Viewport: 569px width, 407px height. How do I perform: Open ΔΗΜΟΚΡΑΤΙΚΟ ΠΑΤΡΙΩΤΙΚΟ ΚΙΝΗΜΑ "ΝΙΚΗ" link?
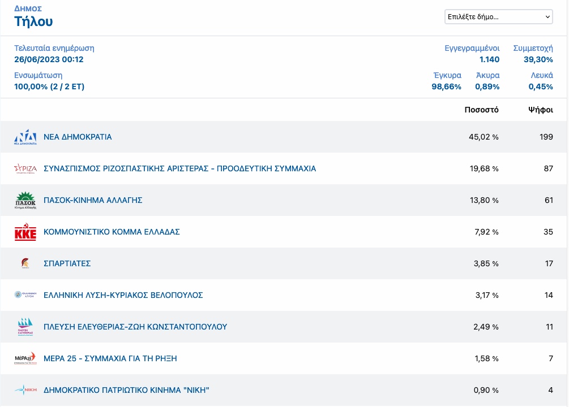126,390
